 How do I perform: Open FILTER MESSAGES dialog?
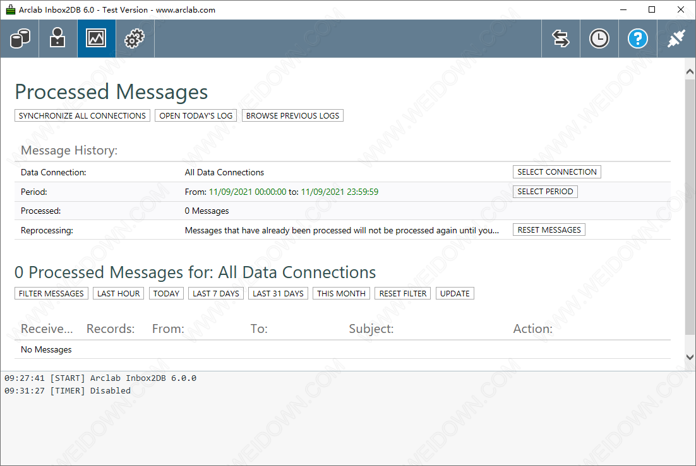point(51,293)
